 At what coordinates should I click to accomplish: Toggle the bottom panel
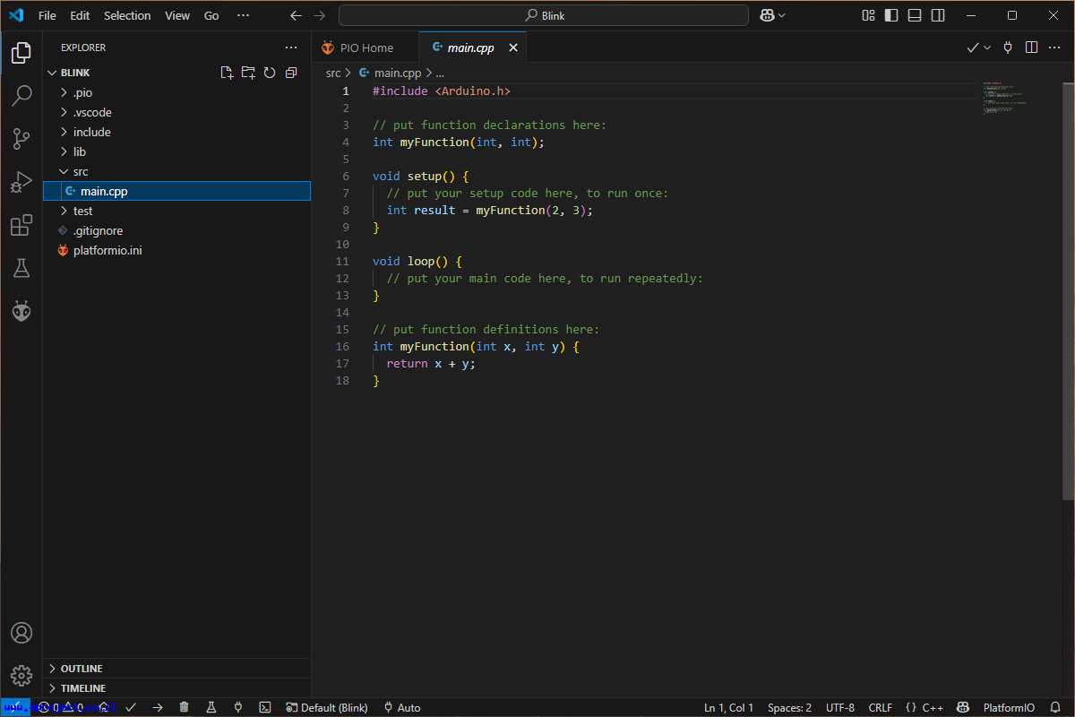click(915, 15)
